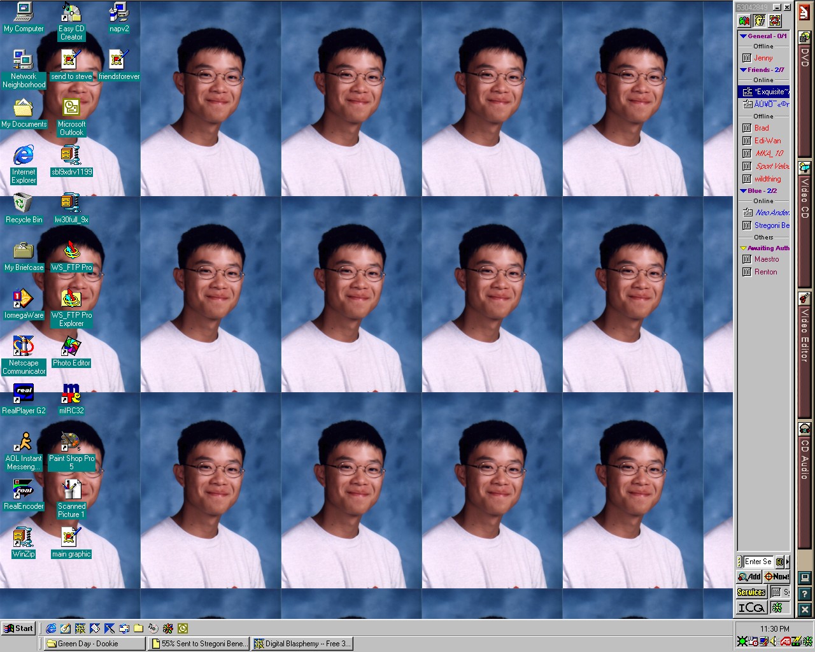Launch WS_FTP Pro shortcut

(71, 257)
